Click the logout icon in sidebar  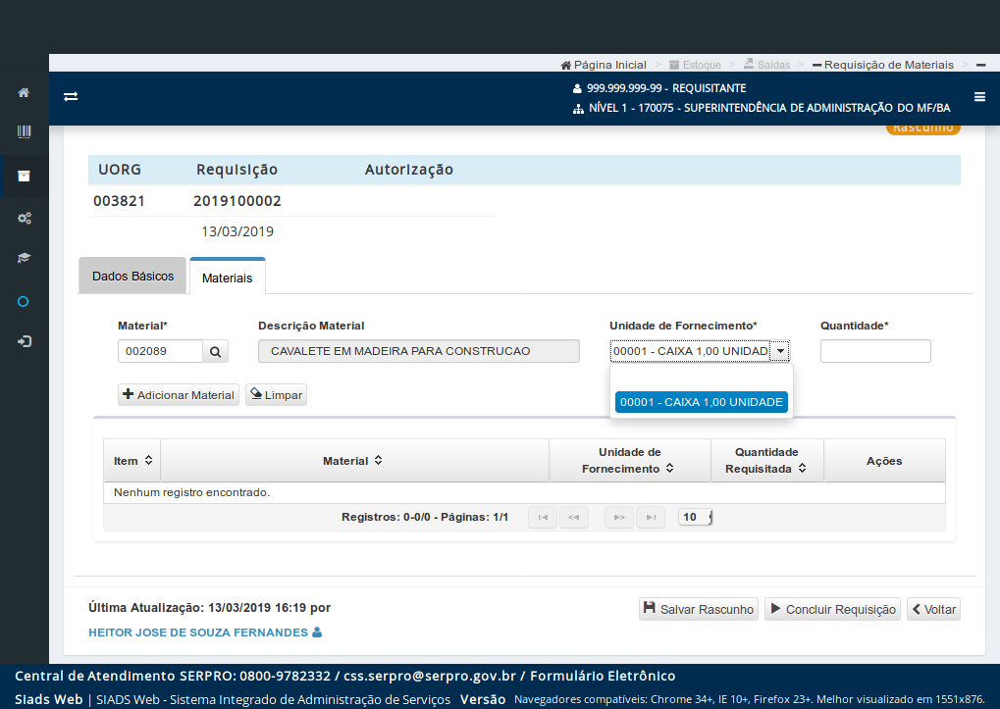pyautogui.click(x=25, y=342)
